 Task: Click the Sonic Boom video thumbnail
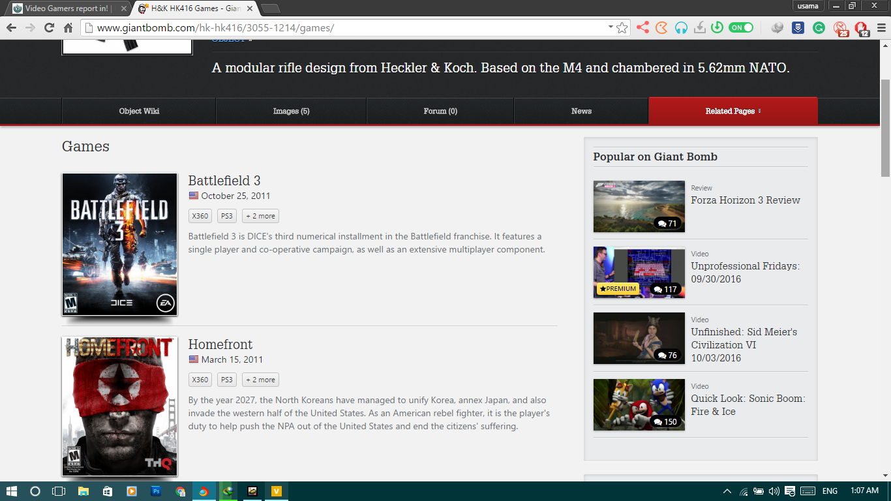click(639, 404)
